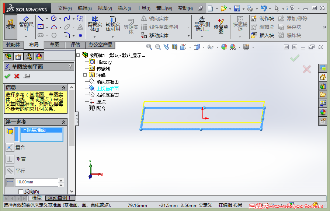Click Trim Entities (剪裁实体) tool
This screenshot has width=330, height=211.
[95, 24]
